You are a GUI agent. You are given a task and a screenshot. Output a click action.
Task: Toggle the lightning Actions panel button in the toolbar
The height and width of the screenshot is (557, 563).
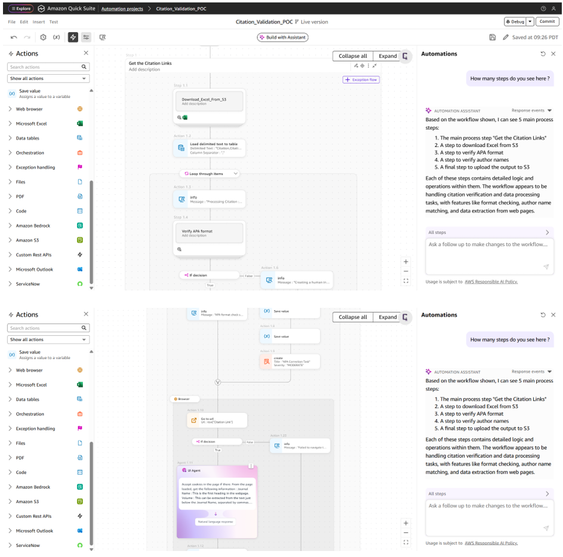point(73,37)
